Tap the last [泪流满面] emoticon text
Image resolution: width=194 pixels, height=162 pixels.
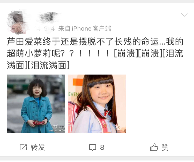coord(48,65)
